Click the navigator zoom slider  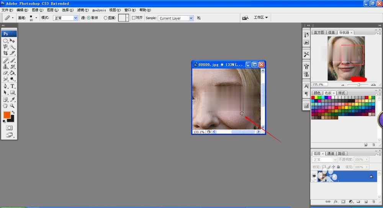(x=358, y=84)
